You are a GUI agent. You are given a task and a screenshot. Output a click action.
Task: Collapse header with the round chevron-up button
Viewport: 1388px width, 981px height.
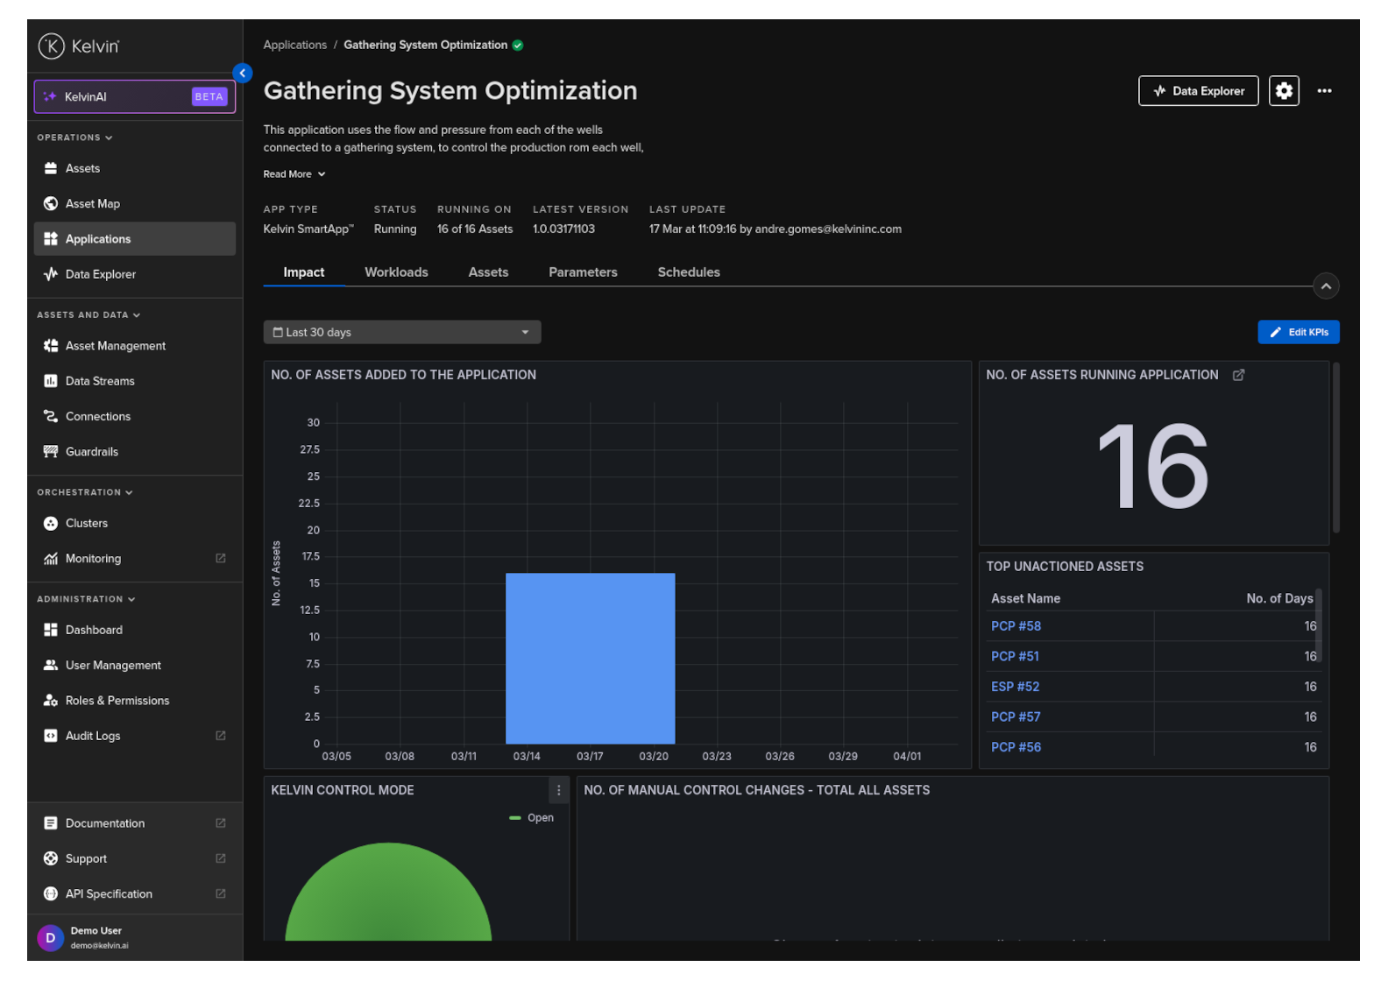click(1326, 286)
